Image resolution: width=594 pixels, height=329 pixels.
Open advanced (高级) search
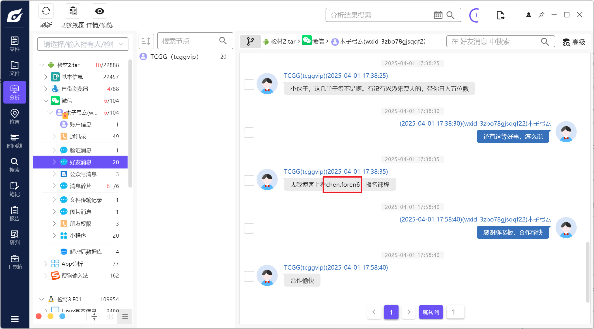574,42
